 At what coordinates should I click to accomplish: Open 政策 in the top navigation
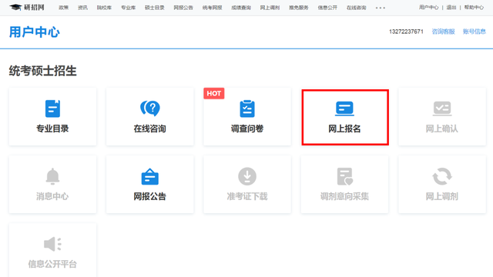tap(63, 8)
